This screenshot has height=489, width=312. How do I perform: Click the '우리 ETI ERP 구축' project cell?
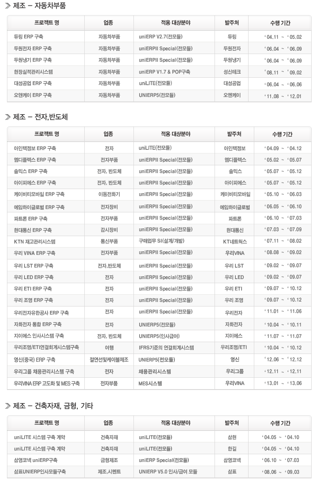point(33,288)
